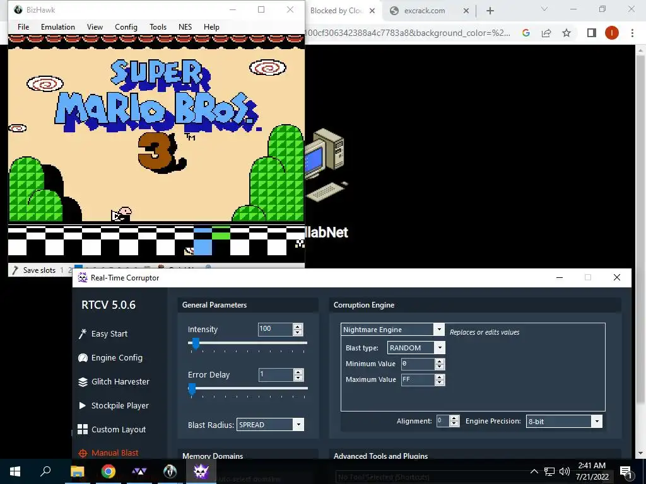Click the Chrome address bar URL
The image size is (646, 484).
(x=408, y=33)
